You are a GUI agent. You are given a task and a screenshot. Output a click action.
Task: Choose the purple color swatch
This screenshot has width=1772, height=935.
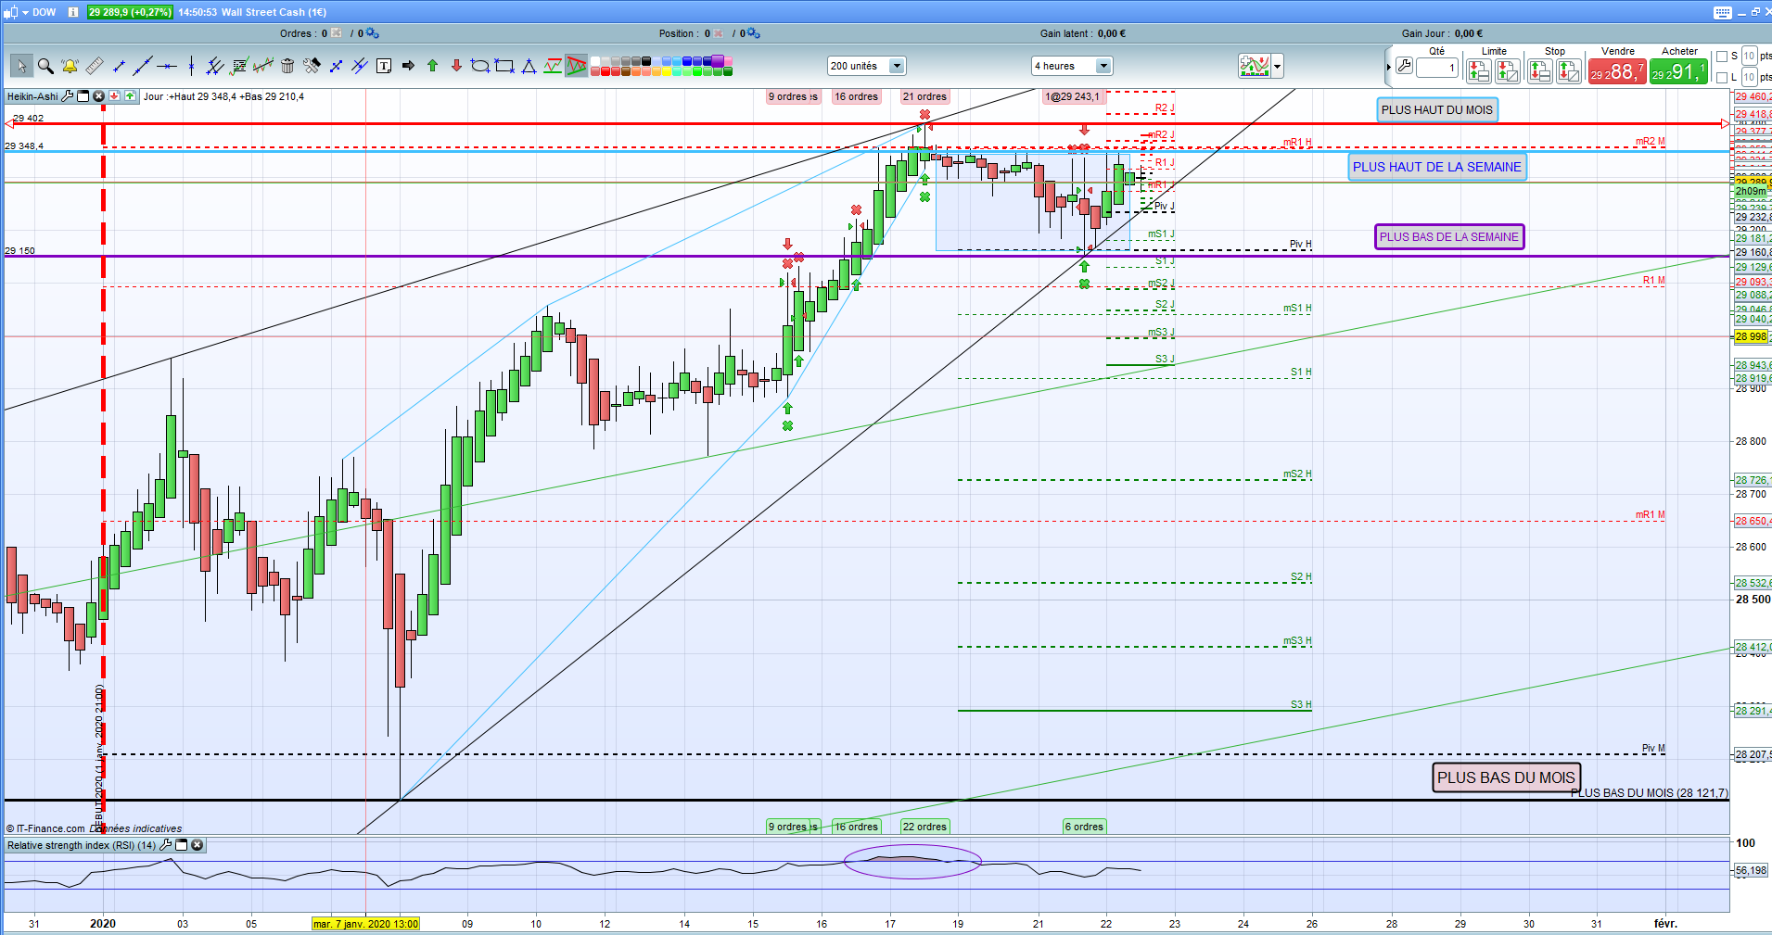click(x=719, y=61)
